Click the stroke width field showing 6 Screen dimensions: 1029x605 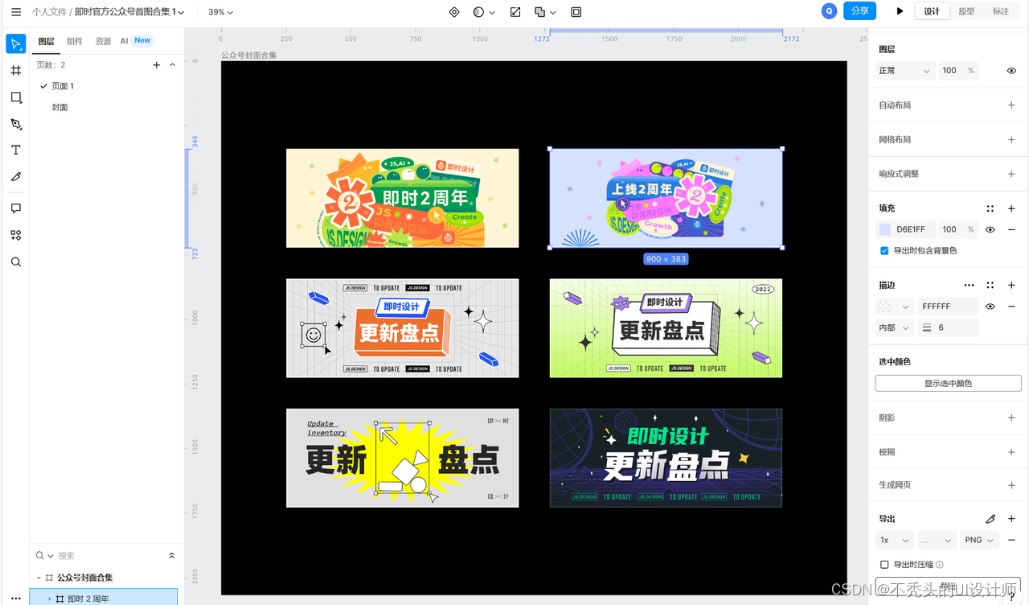point(948,327)
